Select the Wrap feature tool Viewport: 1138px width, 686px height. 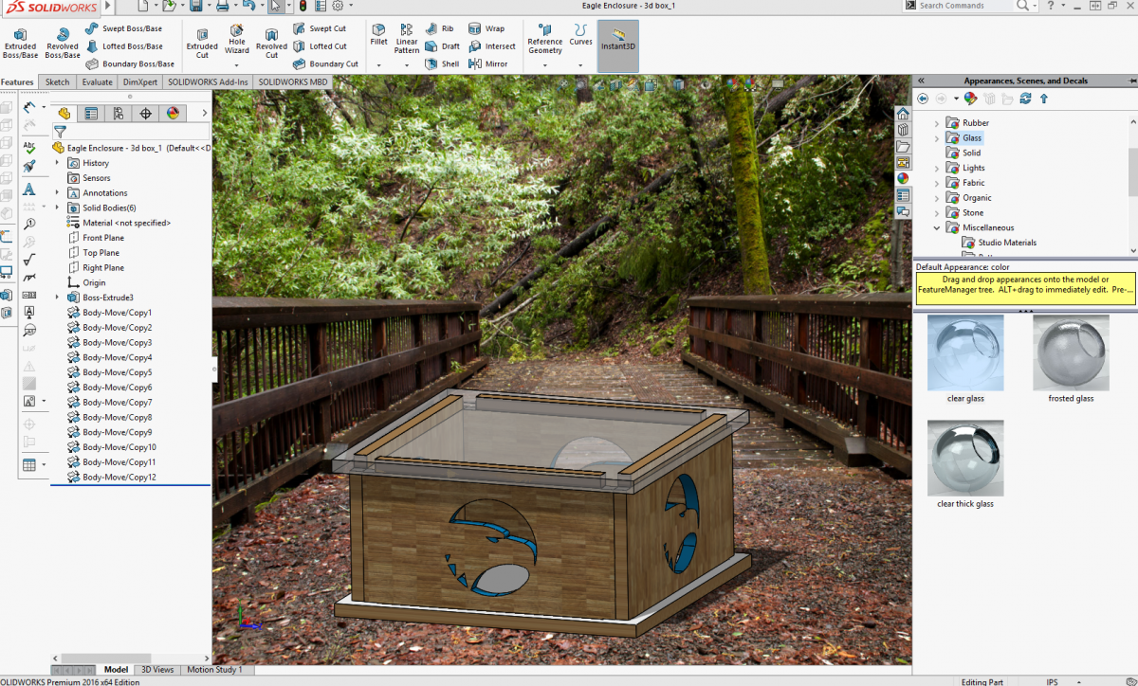(x=486, y=28)
